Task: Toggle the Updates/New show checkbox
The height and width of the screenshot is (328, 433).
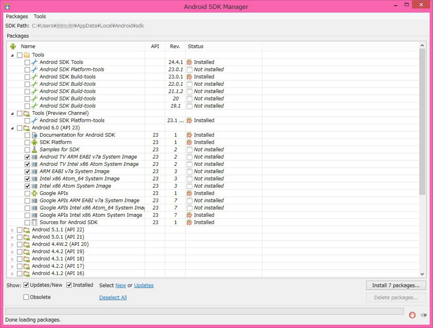Action: click(26, 285)
